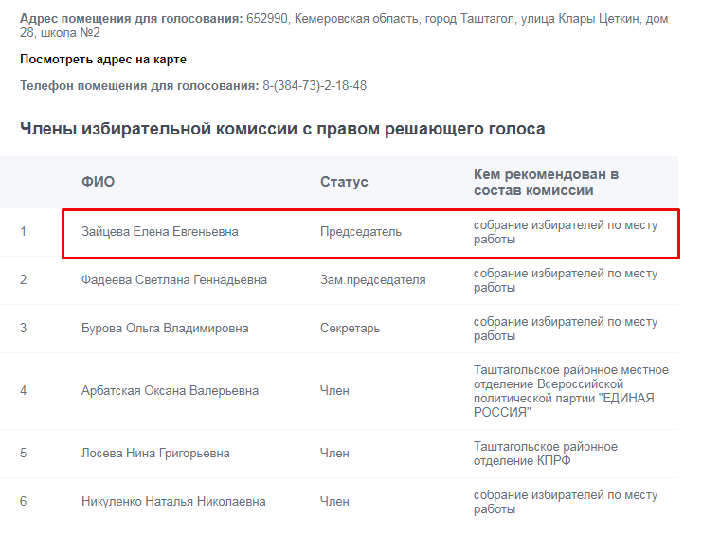Viewport: 702px width, 535px height.
Task: Click the commission members section heading
Action: point(282,129)
